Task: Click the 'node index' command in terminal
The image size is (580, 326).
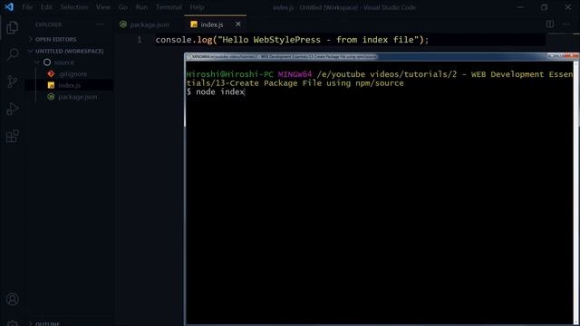Action: pyautogui.click(x=220, y=91)
